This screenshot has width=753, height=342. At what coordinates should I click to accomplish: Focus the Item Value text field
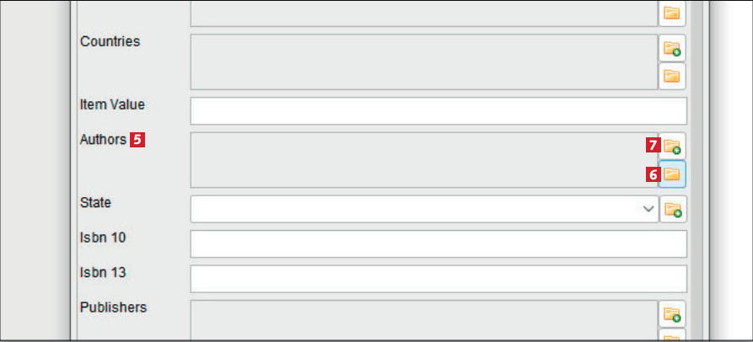pyautogui.click(x=438, y=111)
